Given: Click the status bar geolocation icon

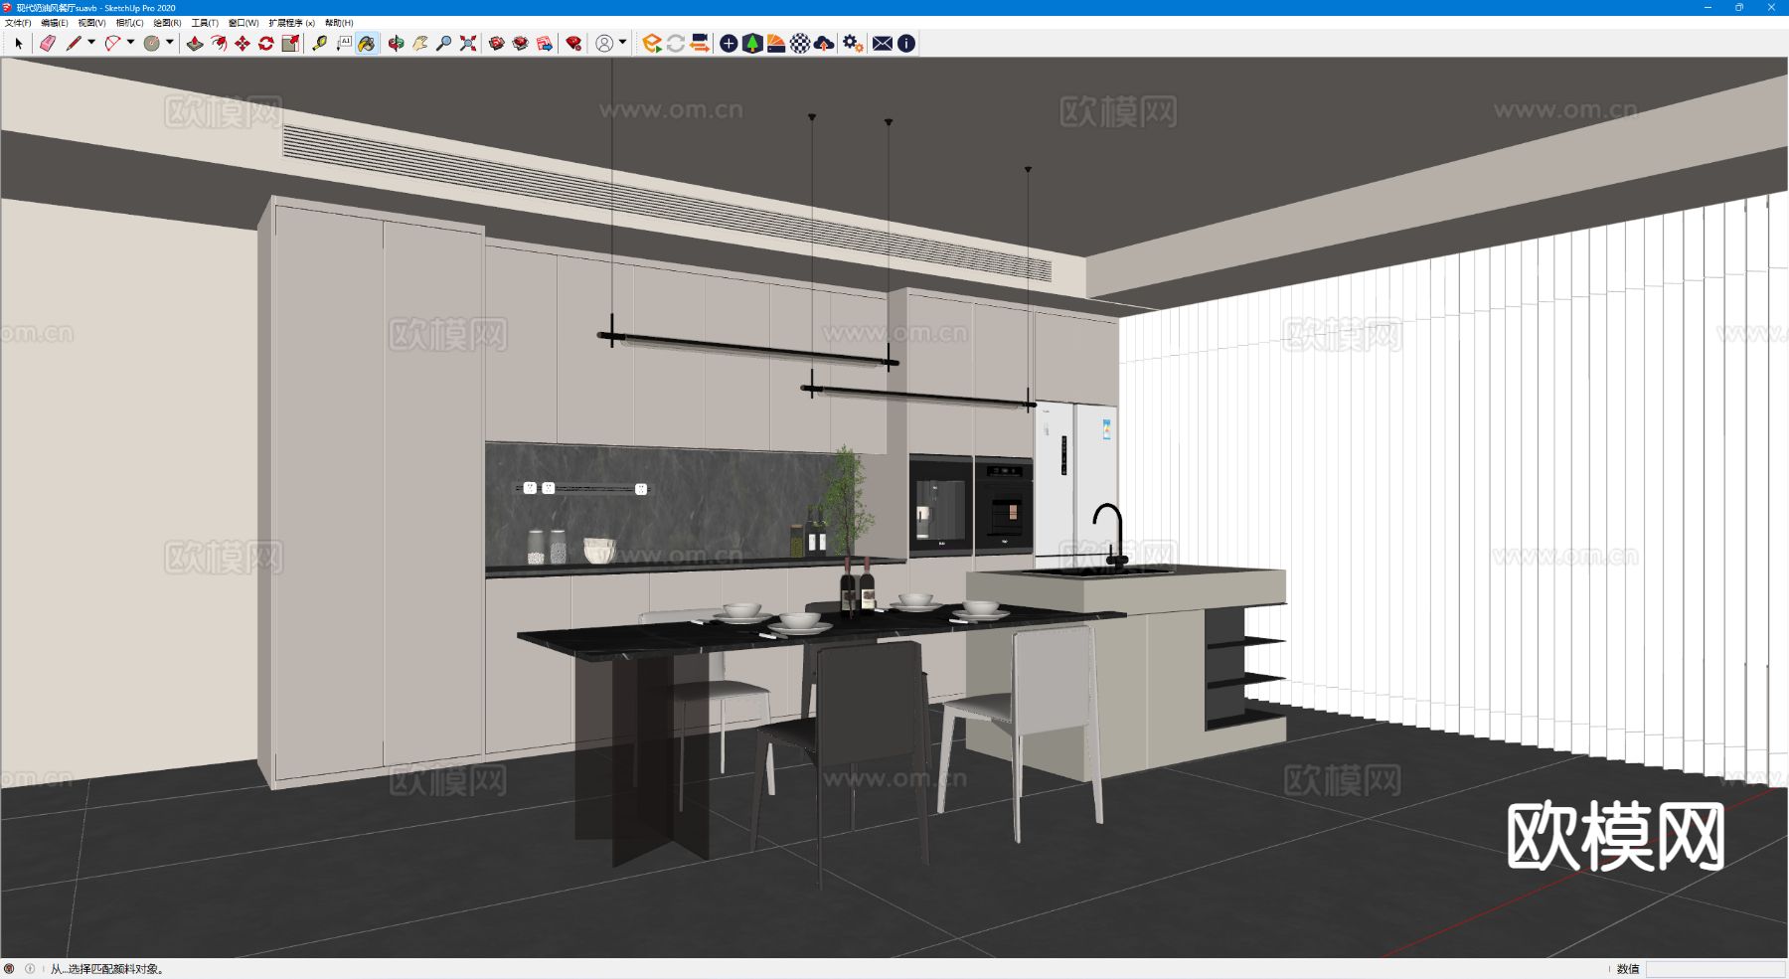Looking at the screenshot, I should click(x=9, y=969).
